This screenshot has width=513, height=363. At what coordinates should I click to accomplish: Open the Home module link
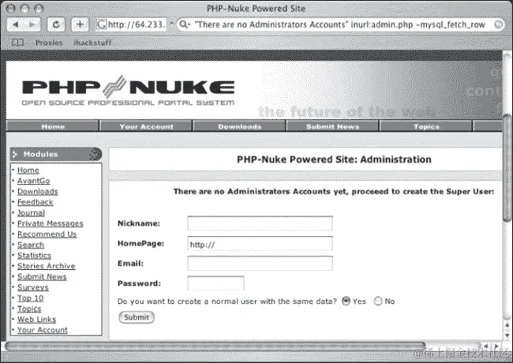[x=28, y=170]
